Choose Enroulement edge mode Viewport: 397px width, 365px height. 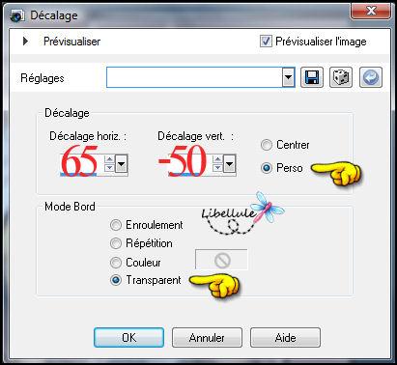click(x=116, y=225)
